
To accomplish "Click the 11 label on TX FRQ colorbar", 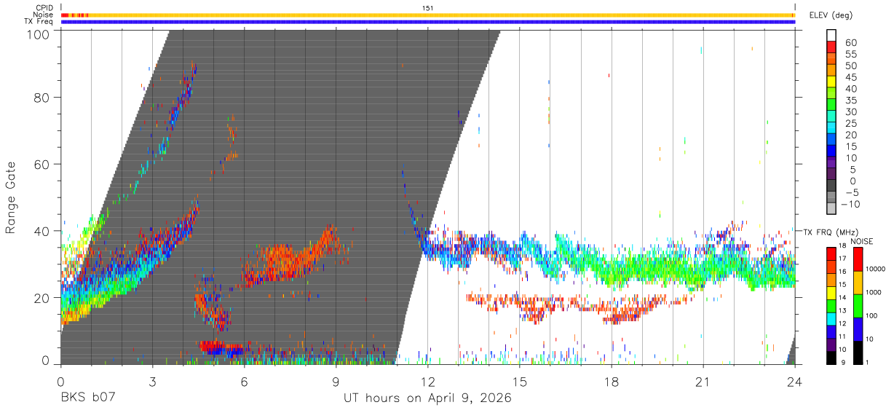I will pyautogui.click(x=842, y=337).
